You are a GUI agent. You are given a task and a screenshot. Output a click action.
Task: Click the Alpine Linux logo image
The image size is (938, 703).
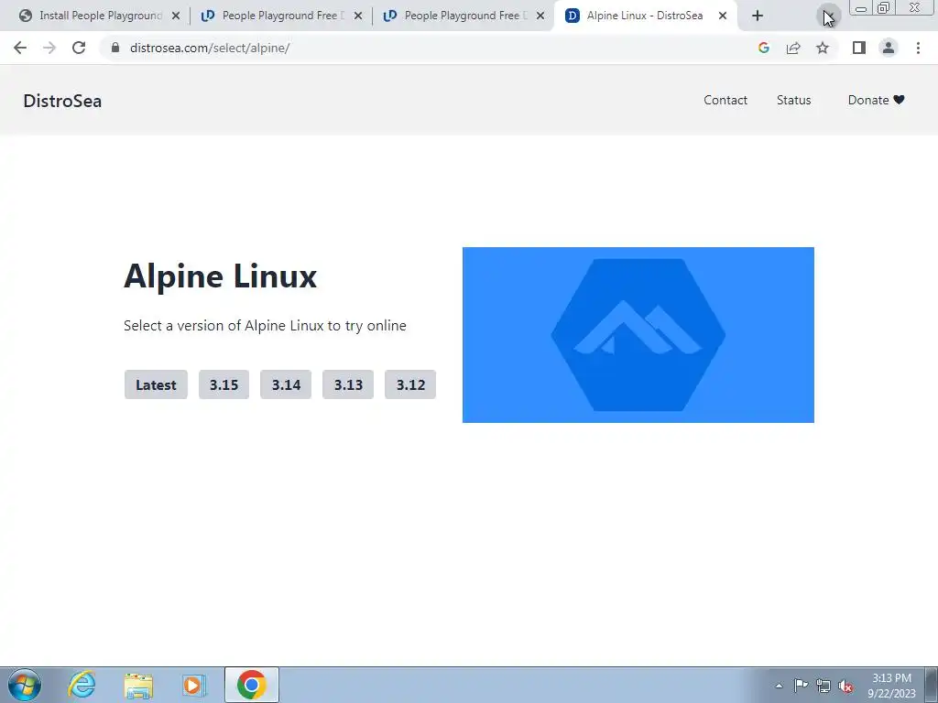638,335
